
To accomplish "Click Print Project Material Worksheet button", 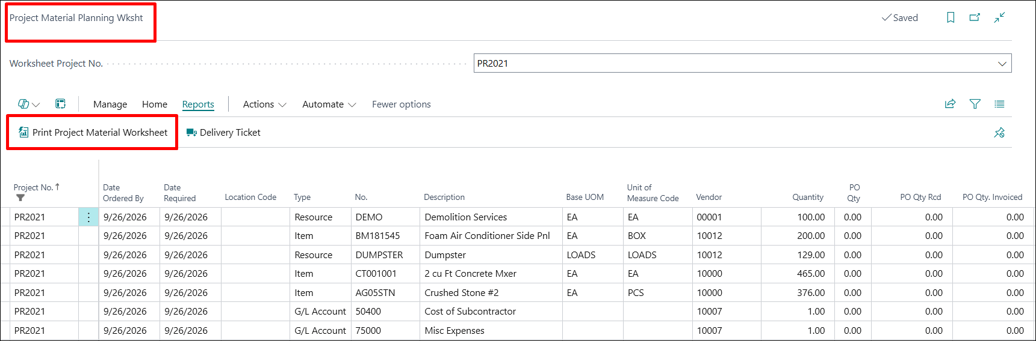I will [x=93, y=132].
